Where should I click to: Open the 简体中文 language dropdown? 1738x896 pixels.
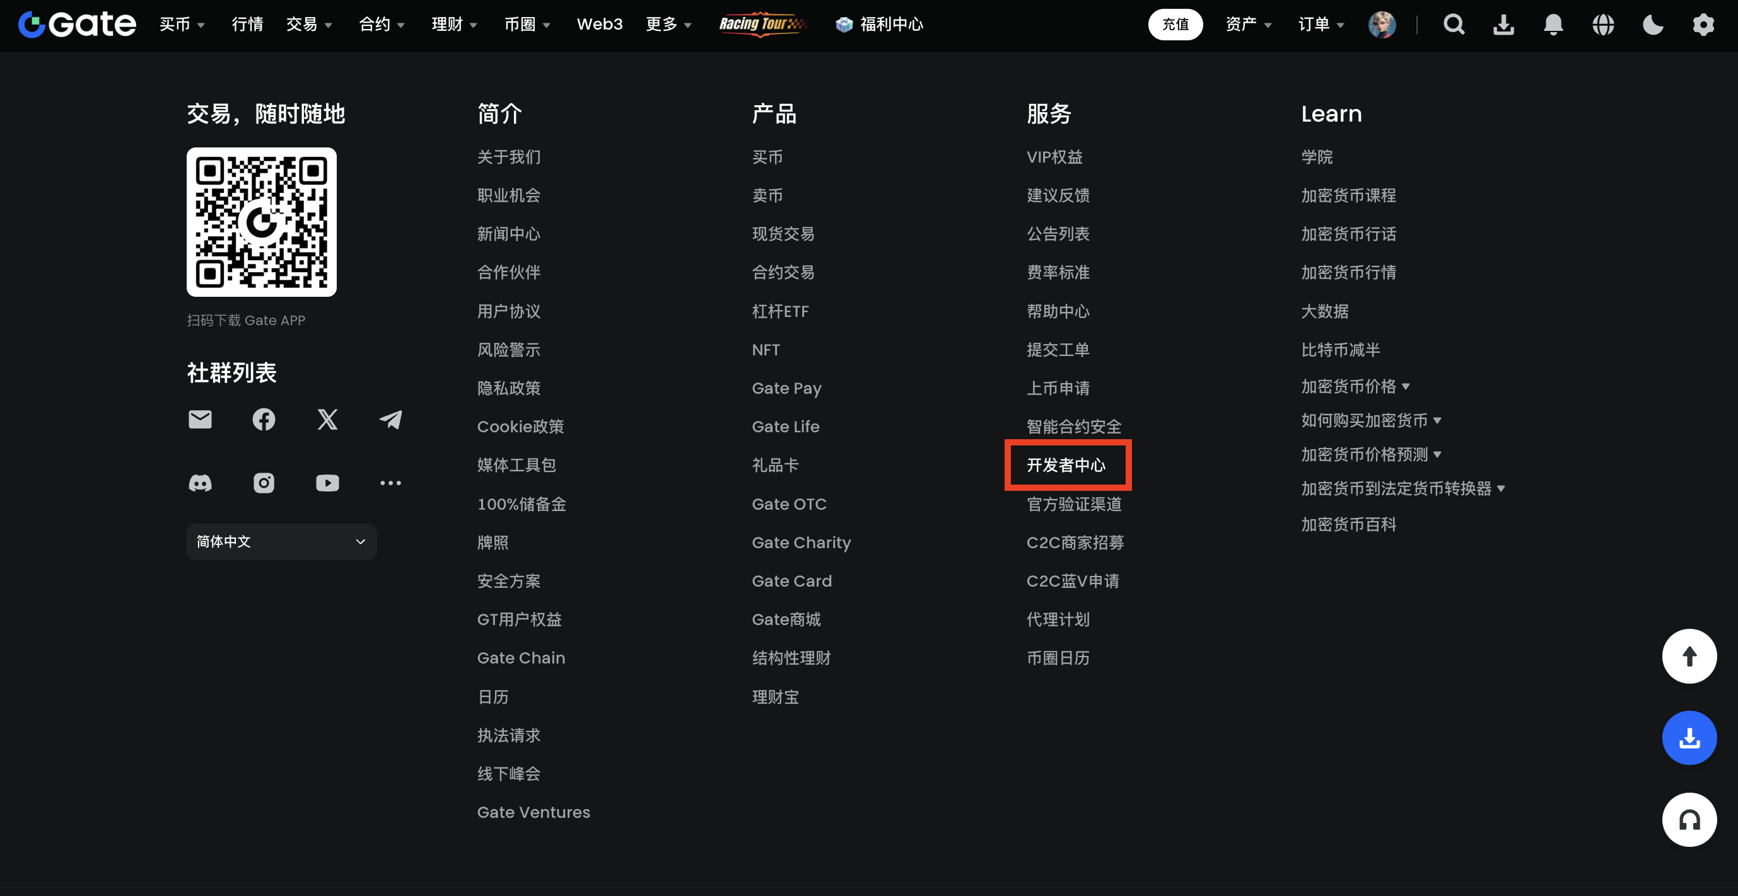[281, 541]
